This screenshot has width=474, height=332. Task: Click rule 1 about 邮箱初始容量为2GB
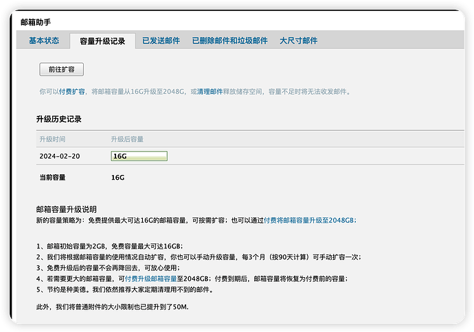(x=109, y=246)
